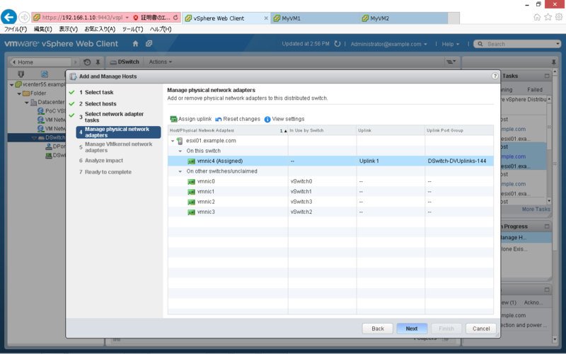Click the Assign uplink icon
Image resolution: width=566 pixels, height=354 pixels.
173,119
